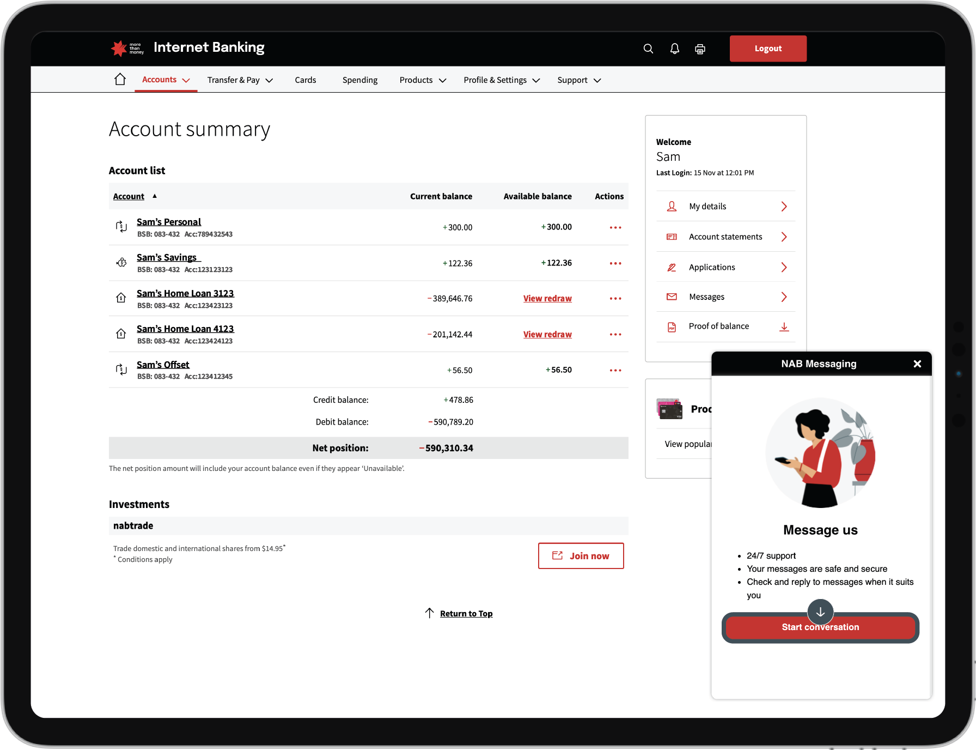Expand the Support dropdown menu

pyautogui.click(x=578, y=80)
